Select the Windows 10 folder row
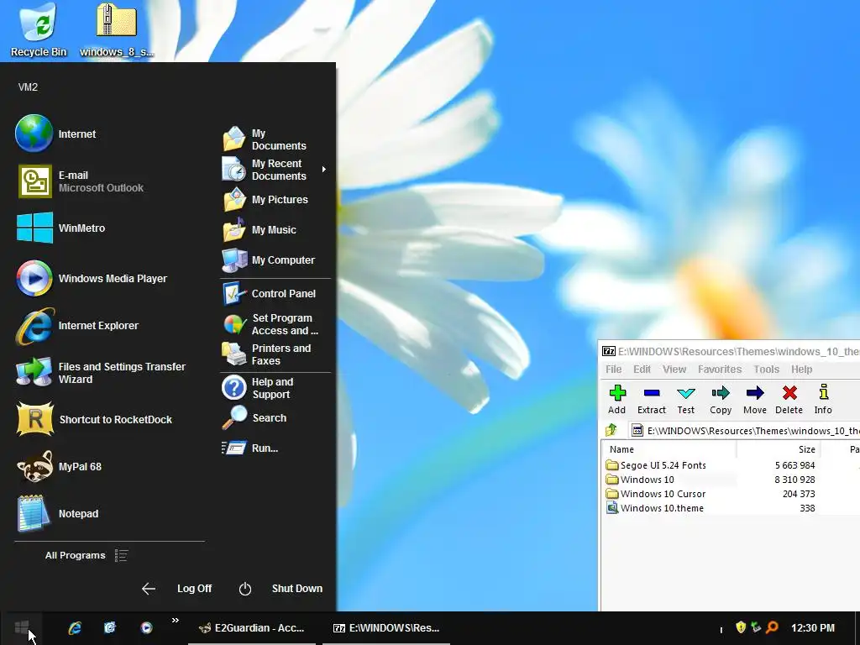The width and height of the screenshot is (860, 645). pyautogui.click(x=640, y=480)
